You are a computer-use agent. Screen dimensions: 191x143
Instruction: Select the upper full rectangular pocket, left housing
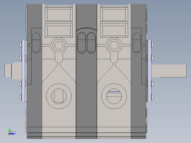(x=59, y=15)
